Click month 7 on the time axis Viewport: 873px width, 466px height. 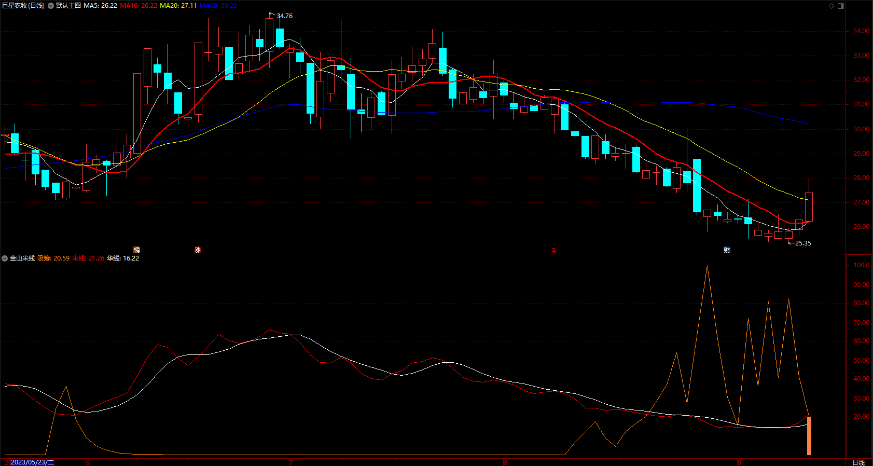click(291, 462)
